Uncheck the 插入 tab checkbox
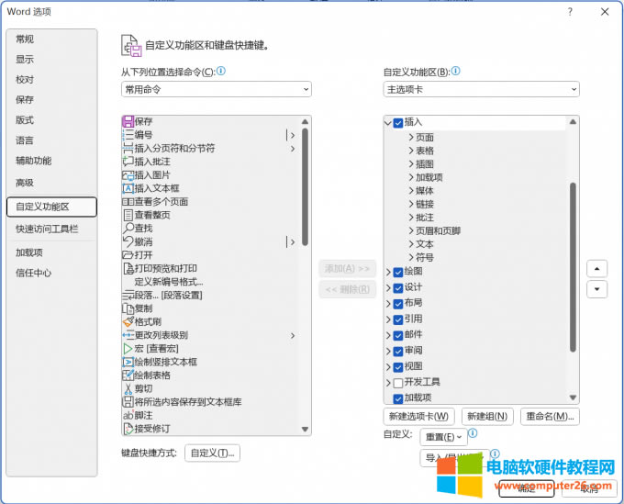The height and width of the screenshot is (504, 624). point(398,123)
